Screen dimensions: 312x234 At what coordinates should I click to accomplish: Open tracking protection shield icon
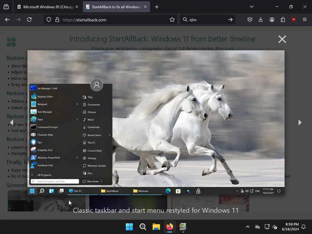pyautogui.click(x=49, y=19)
